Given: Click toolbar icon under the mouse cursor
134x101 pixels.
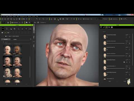Looking at the screenshot, I should [58, 19].
